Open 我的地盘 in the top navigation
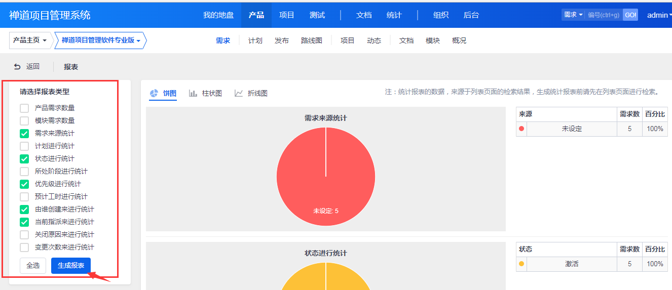Screen dimensions: 672x290 point(218,15)
